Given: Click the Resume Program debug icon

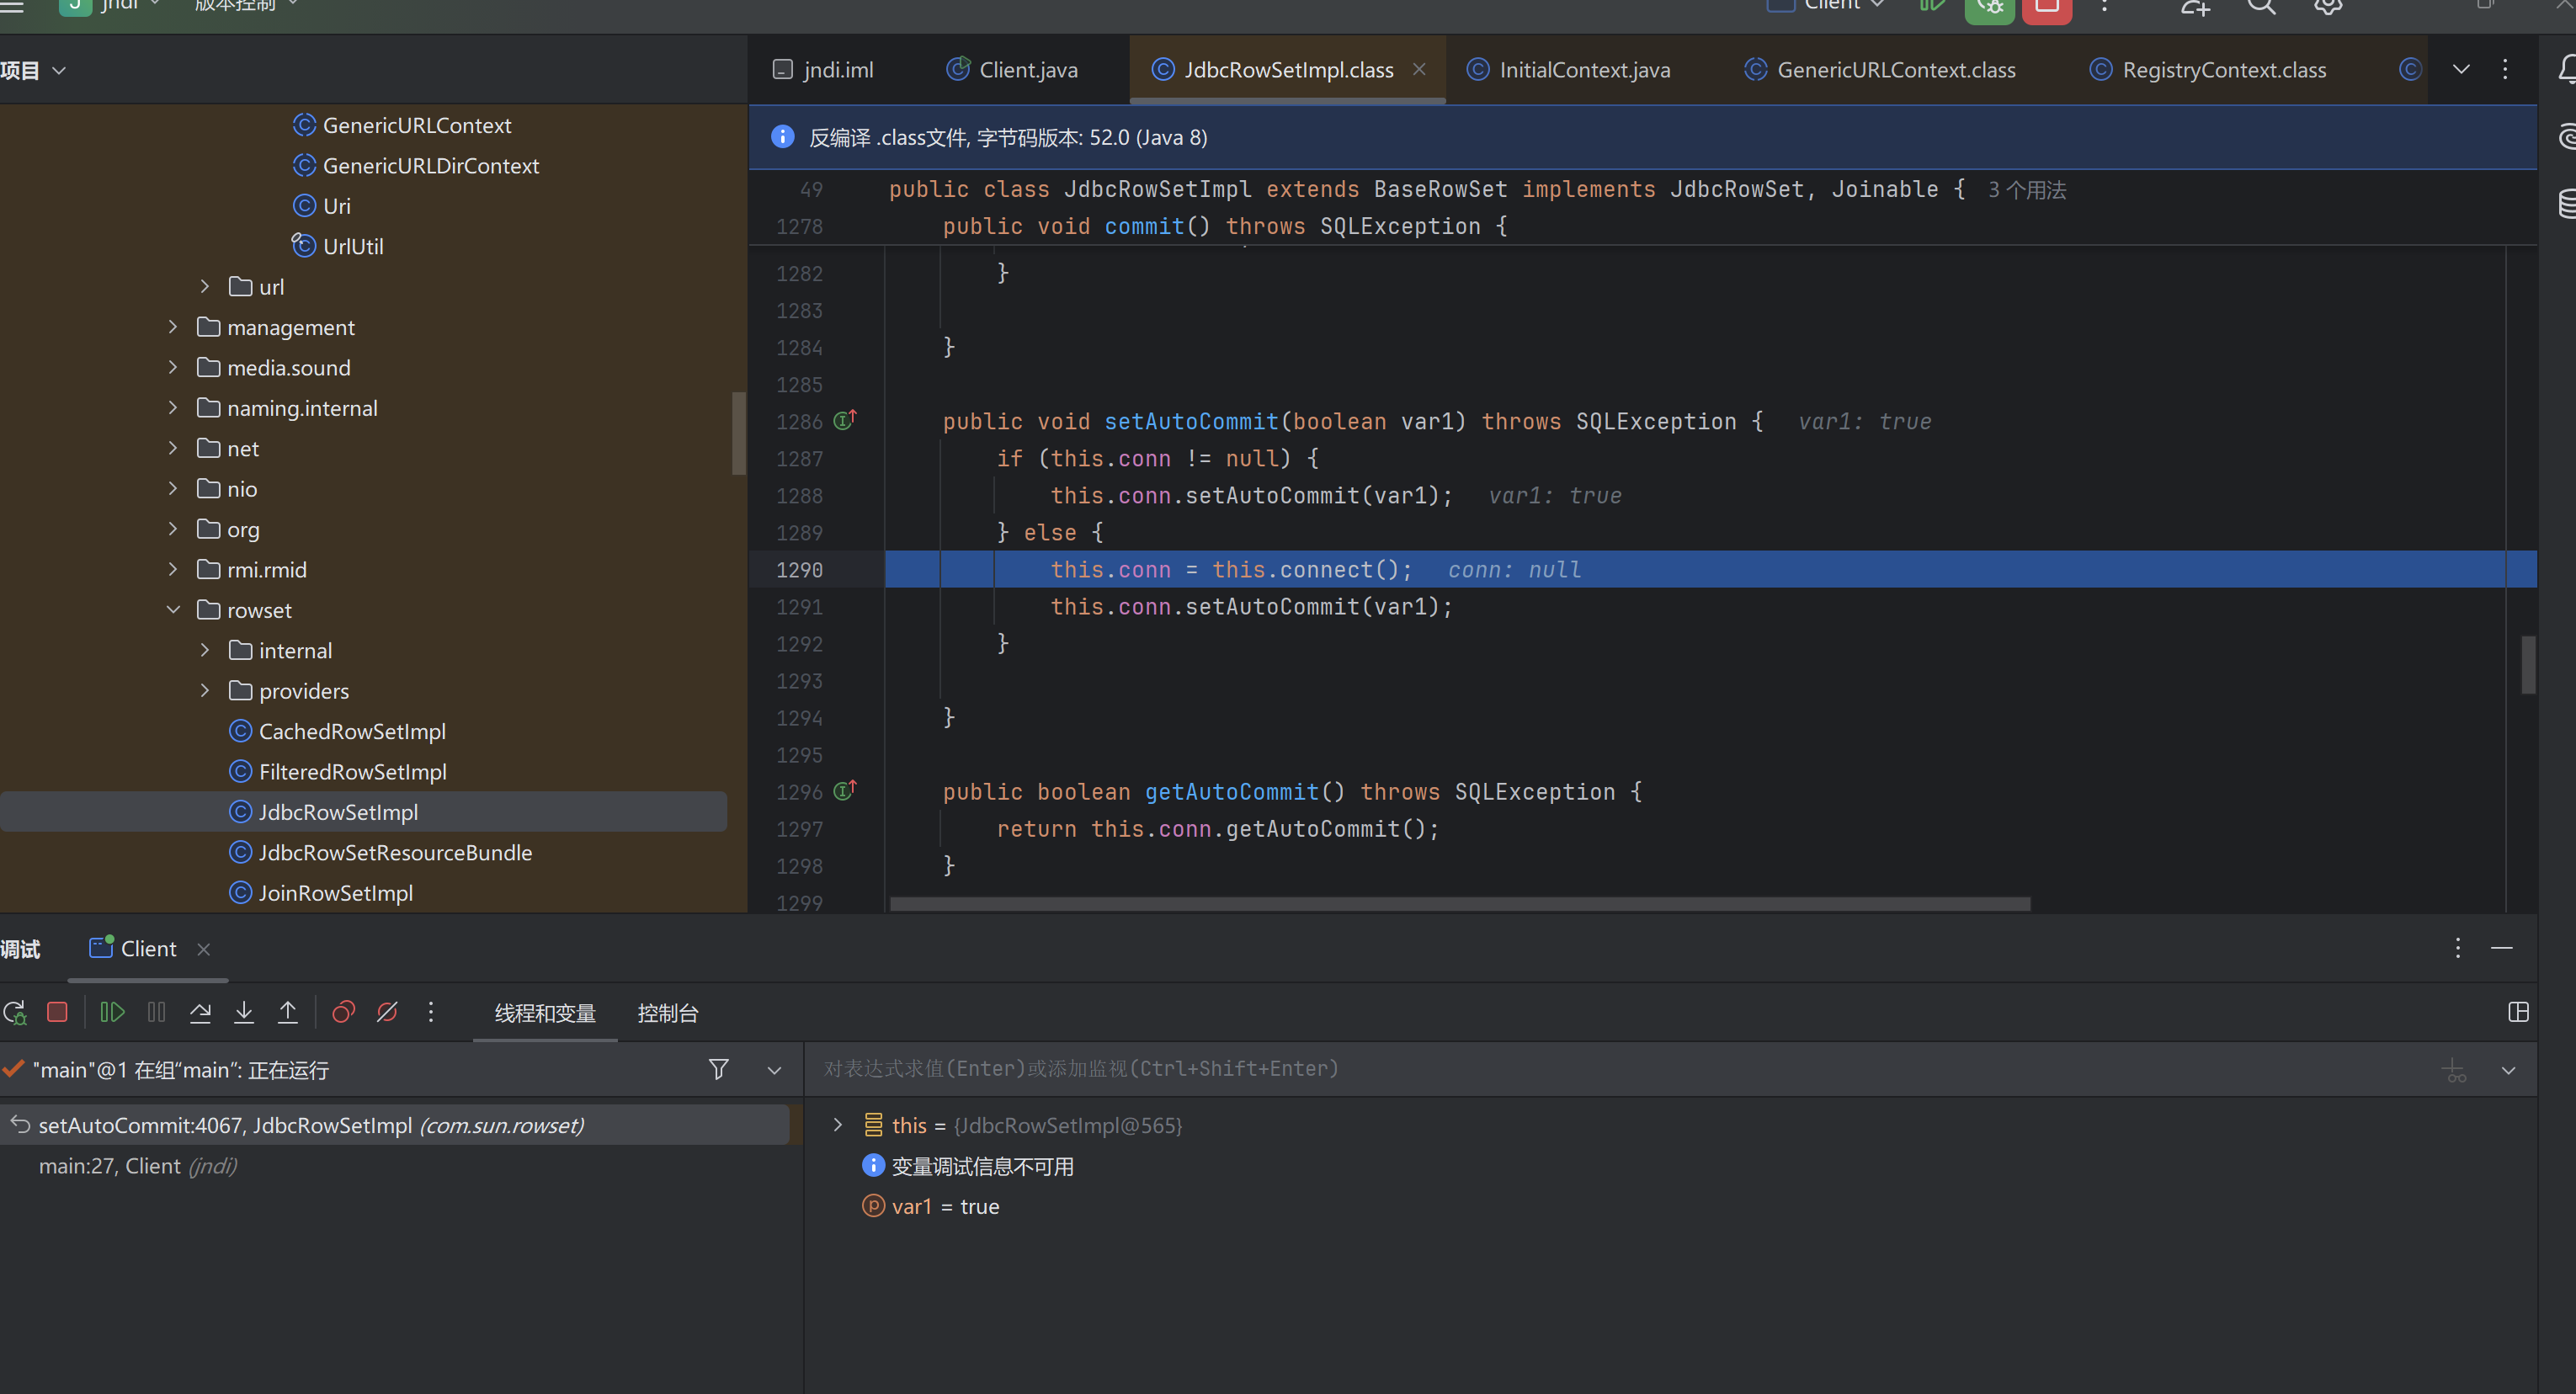Looking at the screenshot, I should click(112, 1012).
